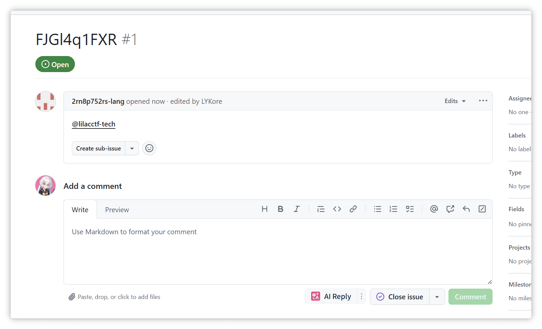
Task: Add a saved reply with arrow icon
Action: [466, 209]
